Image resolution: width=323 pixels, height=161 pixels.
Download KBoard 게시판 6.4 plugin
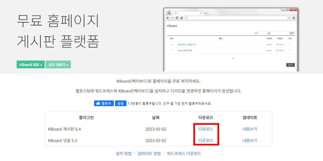[206, 129]
